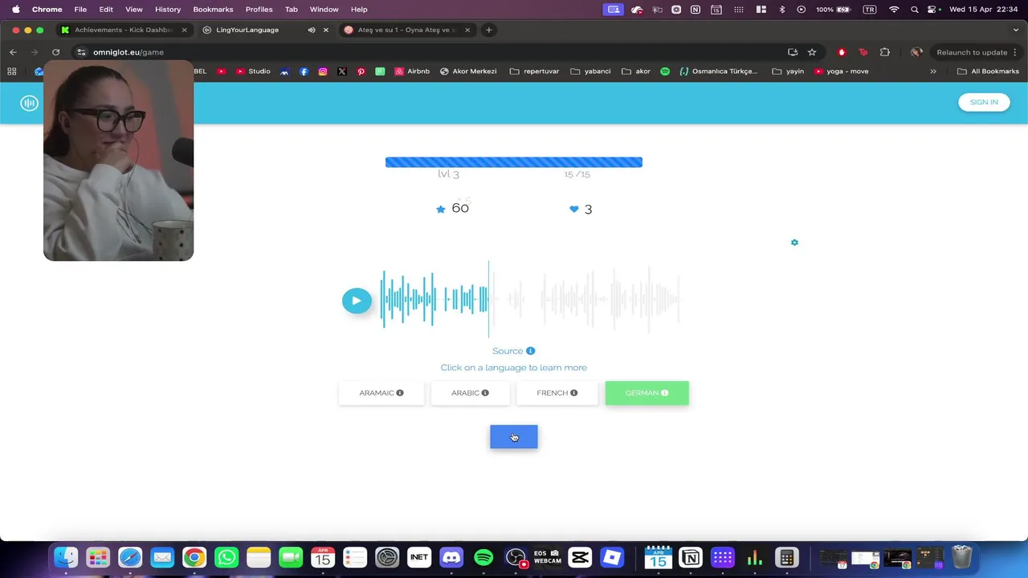Click the blue next button below answers
This screenshot has width=1028, height=578.
514,437
